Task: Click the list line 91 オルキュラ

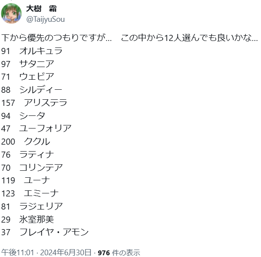Action: pyautogui.click(x=32, y=51)
